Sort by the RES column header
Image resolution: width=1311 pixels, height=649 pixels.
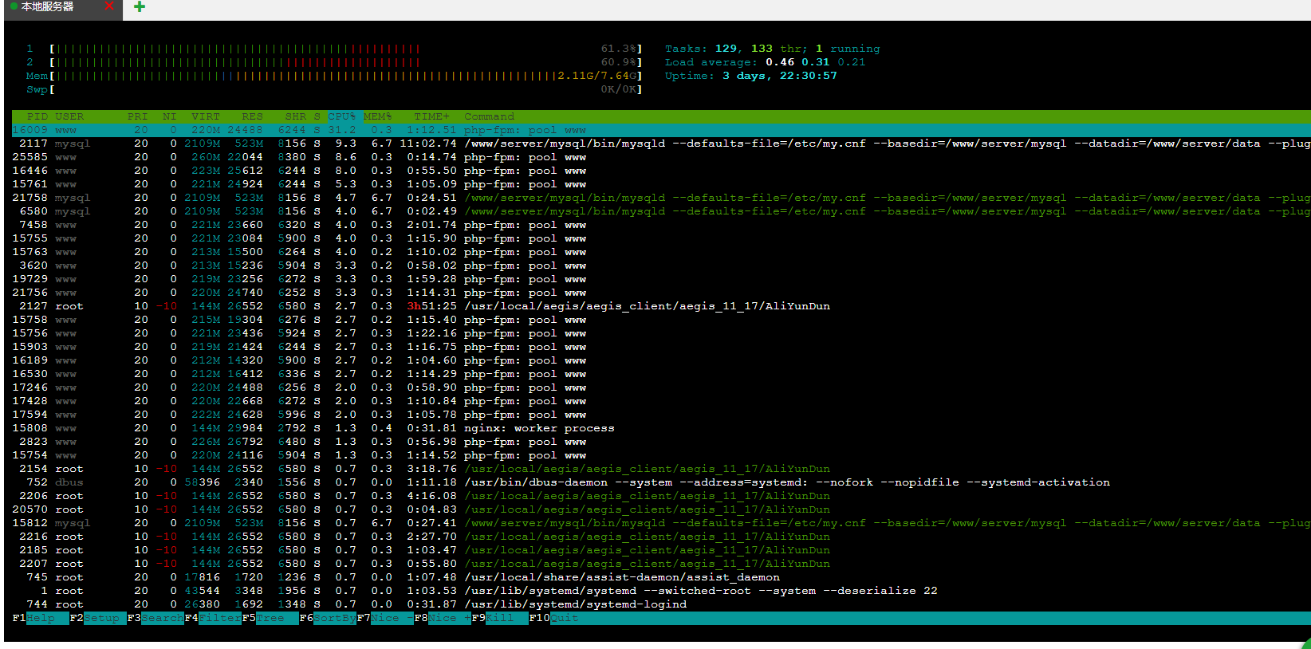[253, 116]
